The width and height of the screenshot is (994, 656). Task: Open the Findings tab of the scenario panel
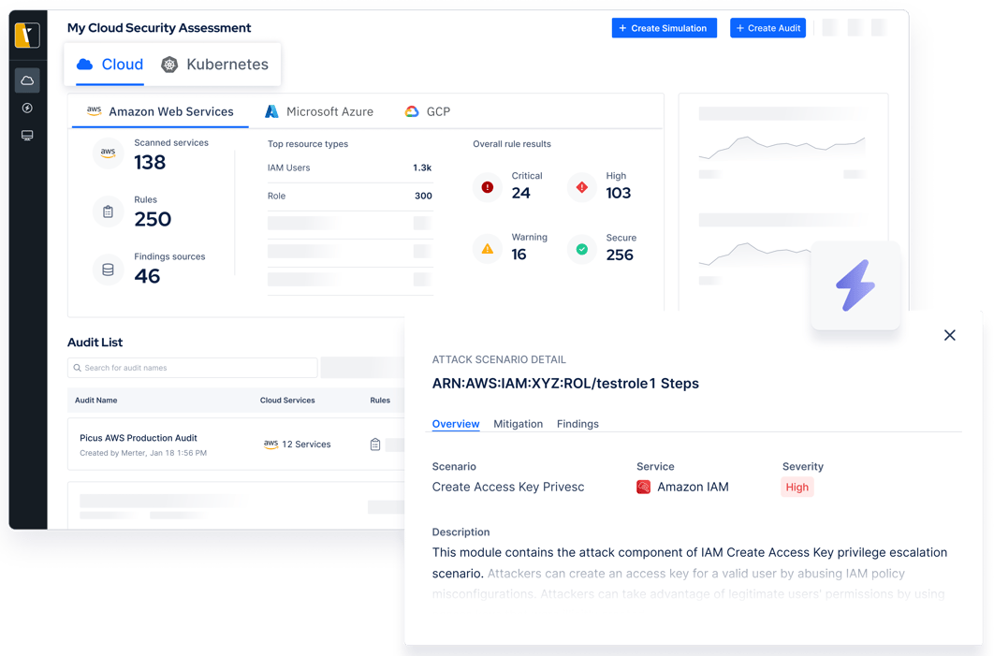click(x=577, y=424)
